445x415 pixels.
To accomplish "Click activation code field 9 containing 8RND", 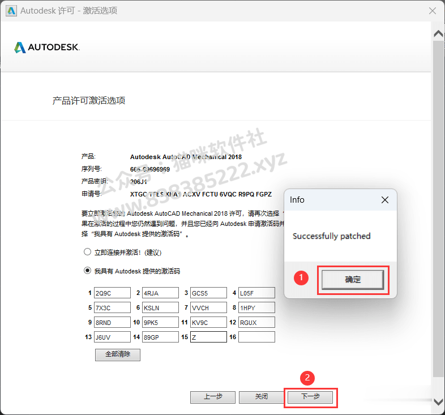I will pyautogui.click(x=113, y=323).
